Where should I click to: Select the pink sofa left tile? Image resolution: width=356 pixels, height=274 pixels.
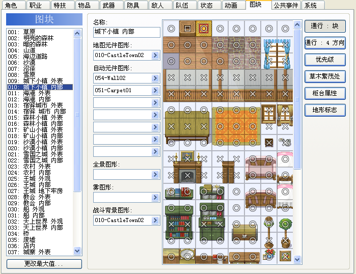pyautogui.click(x=253, y=159)
